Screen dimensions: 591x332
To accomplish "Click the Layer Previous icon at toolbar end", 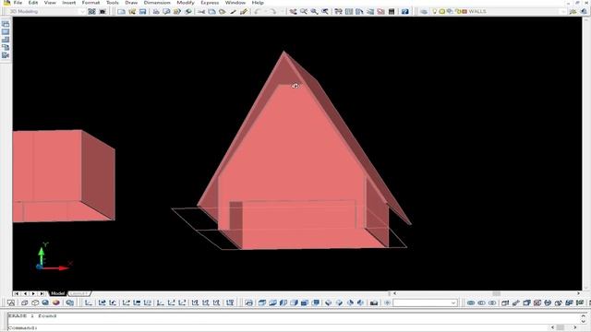I will click(x=584, y=12).
